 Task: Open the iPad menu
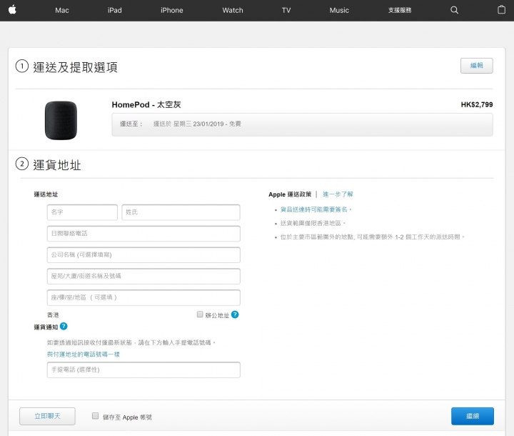click(115, 10)
